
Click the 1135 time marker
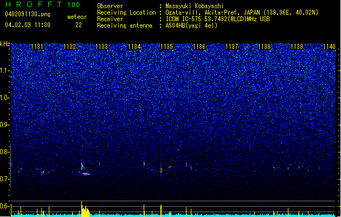[166, 47]
